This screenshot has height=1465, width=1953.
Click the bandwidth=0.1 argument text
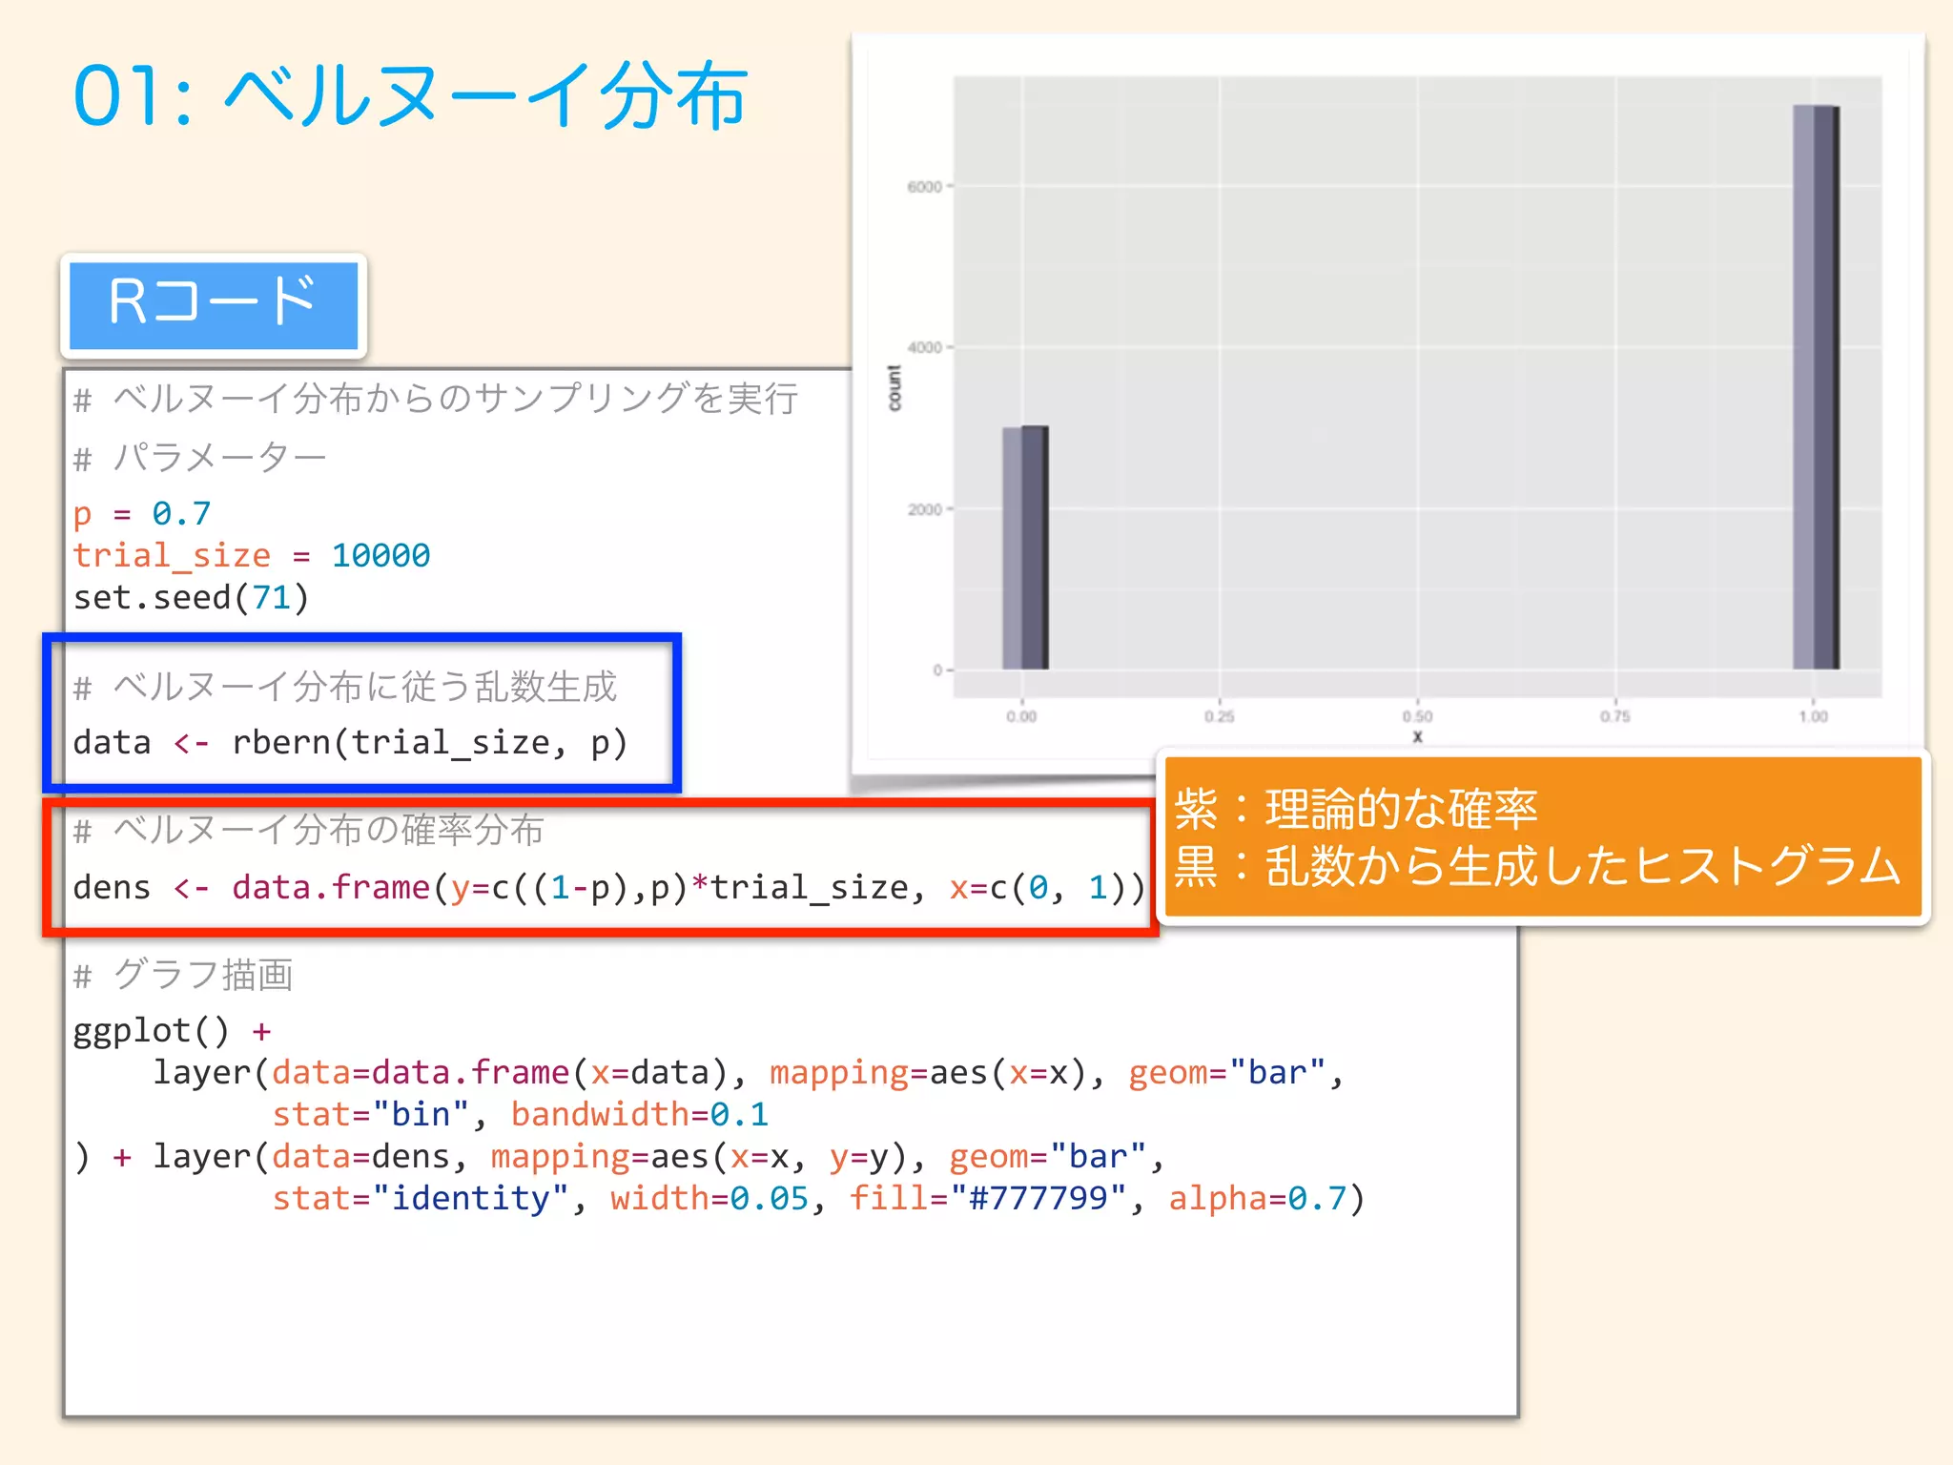639,1115
